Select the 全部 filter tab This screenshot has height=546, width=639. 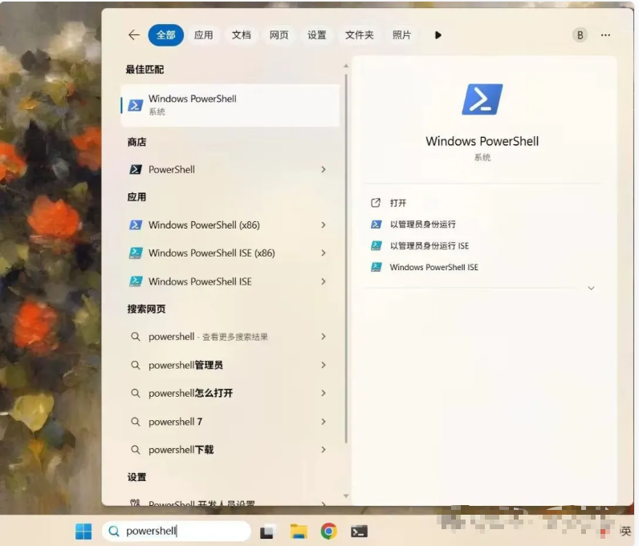click(x=165, y=35)
